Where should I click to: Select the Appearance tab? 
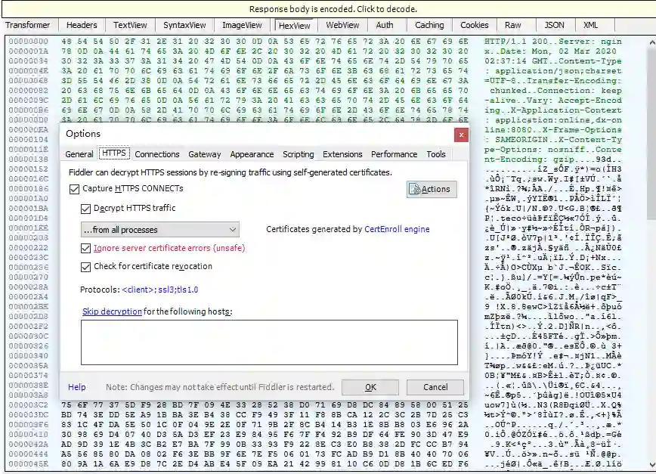[x=252, y=154]
